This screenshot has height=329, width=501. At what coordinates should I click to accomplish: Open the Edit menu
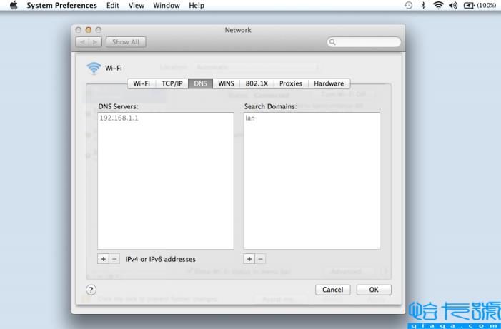113,6
